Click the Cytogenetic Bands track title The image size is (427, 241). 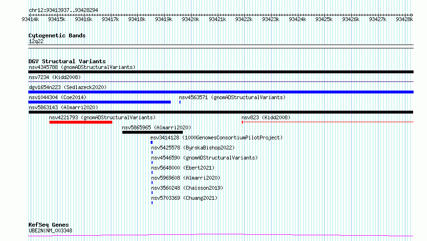pyautogui.click(x=57, y=35)
